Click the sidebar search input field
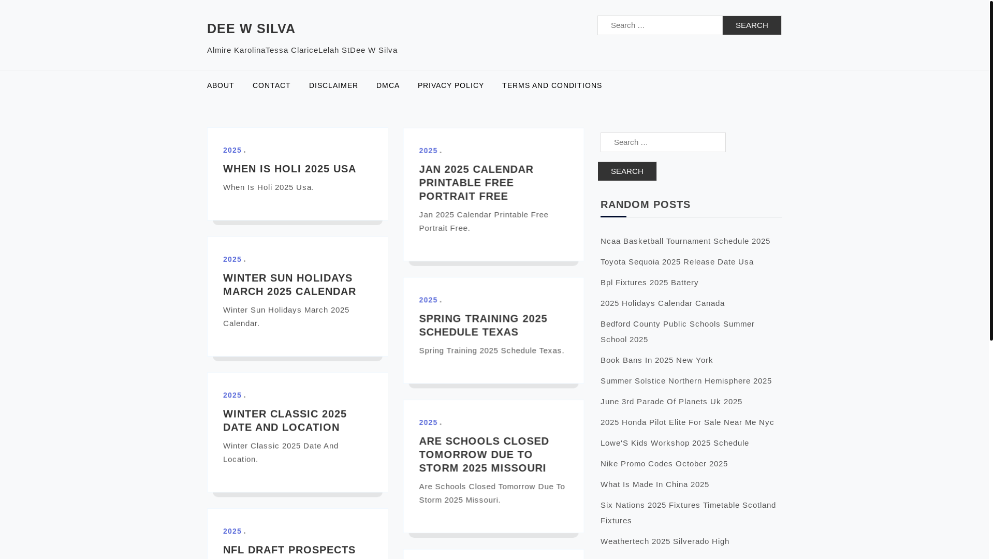994x559 pixels. tap(663, 142)
